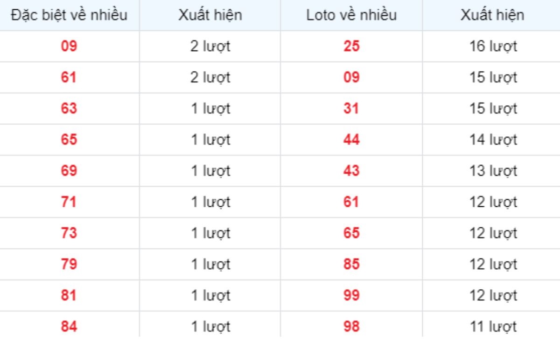The image size is (560, 339).
Task: Click red number 73
Action: click(69, 233)
